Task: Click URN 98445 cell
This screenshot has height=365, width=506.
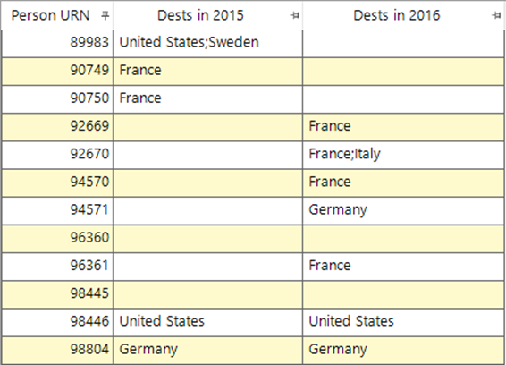Action: coord(57,294)
